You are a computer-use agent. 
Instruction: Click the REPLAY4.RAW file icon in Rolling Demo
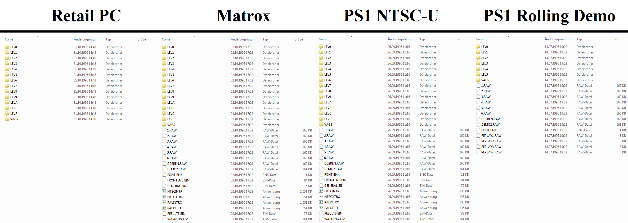click(478, 152)
